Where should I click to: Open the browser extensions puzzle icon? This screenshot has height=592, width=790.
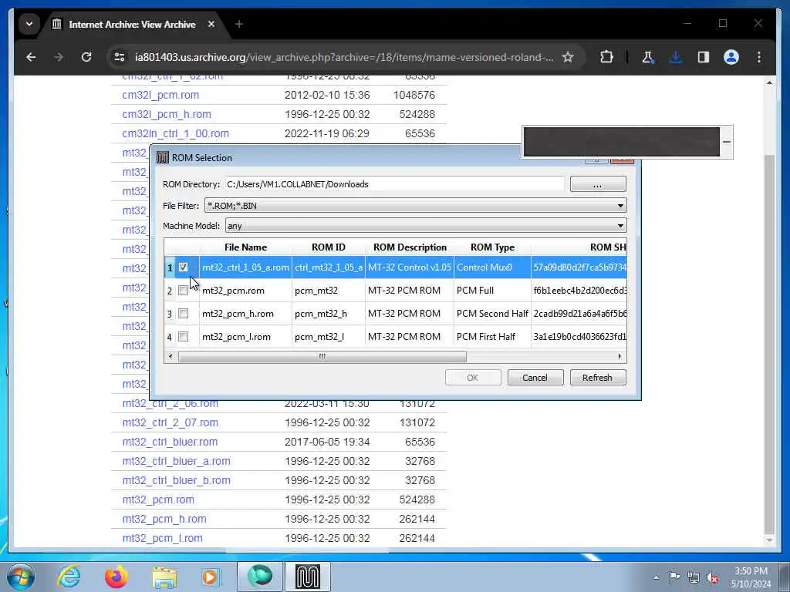[x=606, y=57]
